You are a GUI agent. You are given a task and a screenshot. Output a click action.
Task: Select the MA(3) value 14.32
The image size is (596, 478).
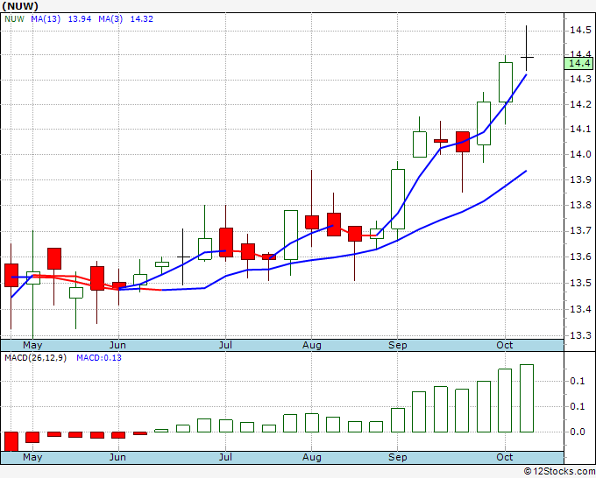pyautogui.click(x=142, y=19)
